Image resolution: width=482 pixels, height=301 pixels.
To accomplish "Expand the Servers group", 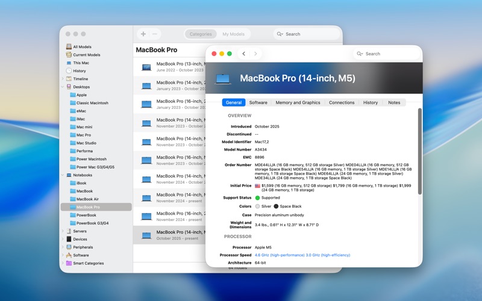I will coord(63,231).
